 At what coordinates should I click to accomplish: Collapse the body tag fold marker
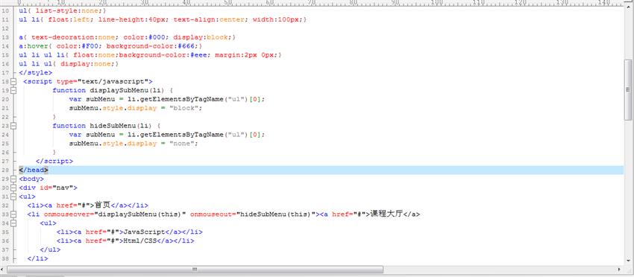click(x=13, y=179)
